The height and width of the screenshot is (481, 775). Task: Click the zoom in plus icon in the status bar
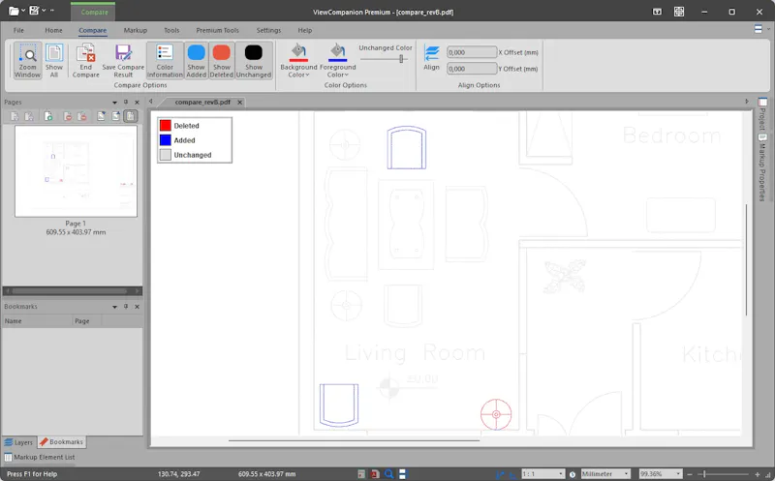coord(758,474)
